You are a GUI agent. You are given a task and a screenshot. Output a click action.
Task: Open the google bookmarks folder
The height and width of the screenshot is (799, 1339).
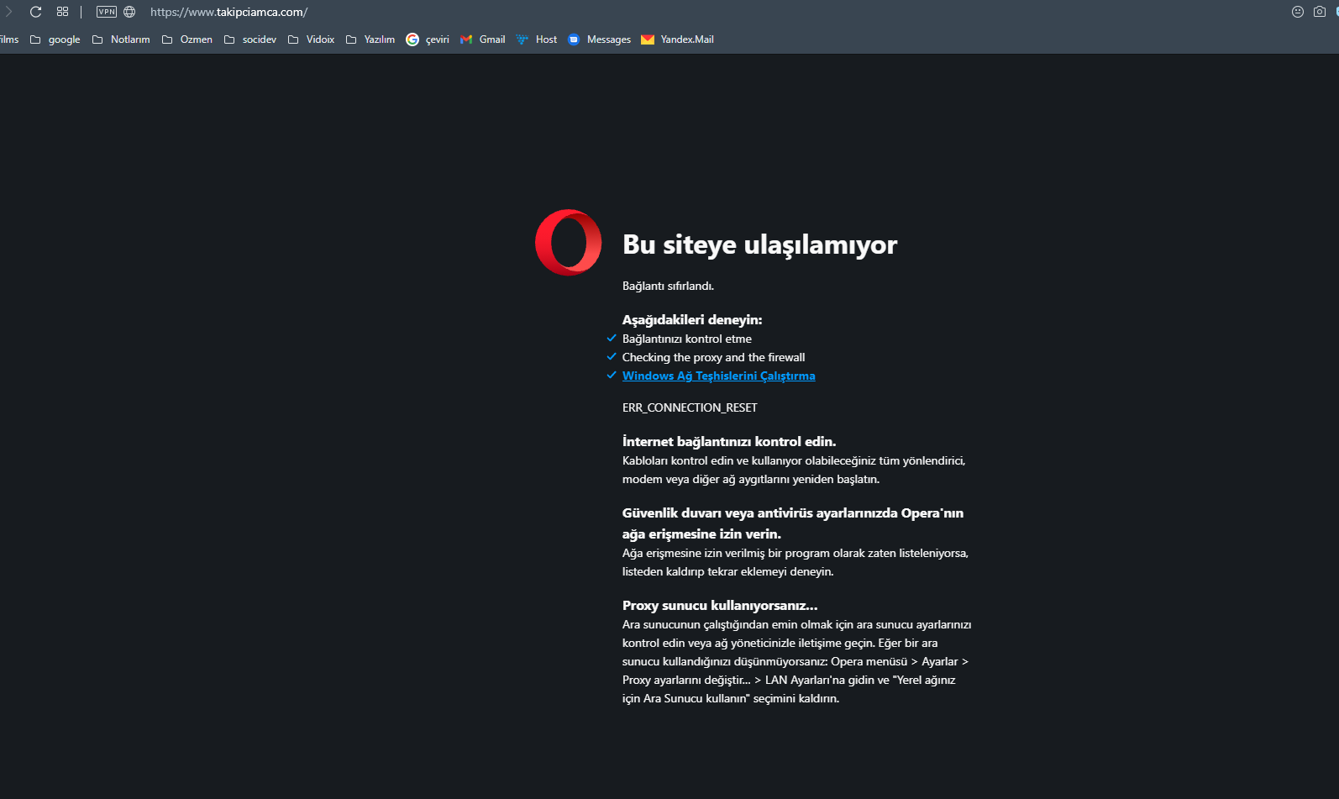pyautogui.click(x=55, y=39)
